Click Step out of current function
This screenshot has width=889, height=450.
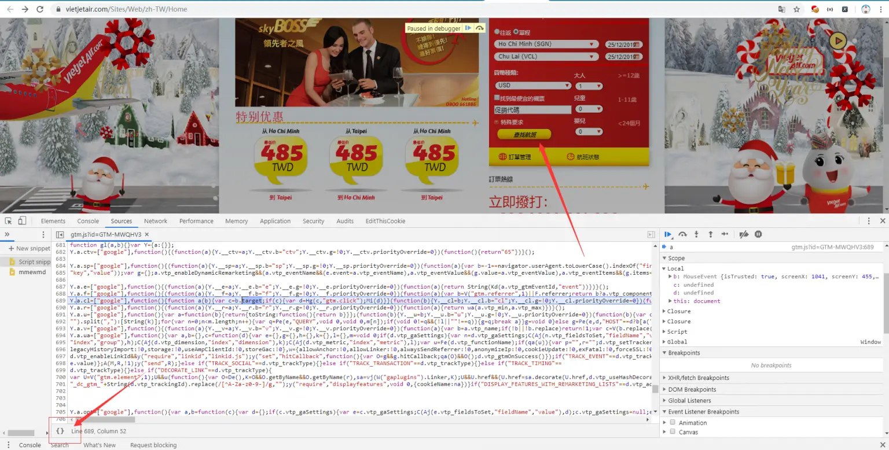pos(710,234)
